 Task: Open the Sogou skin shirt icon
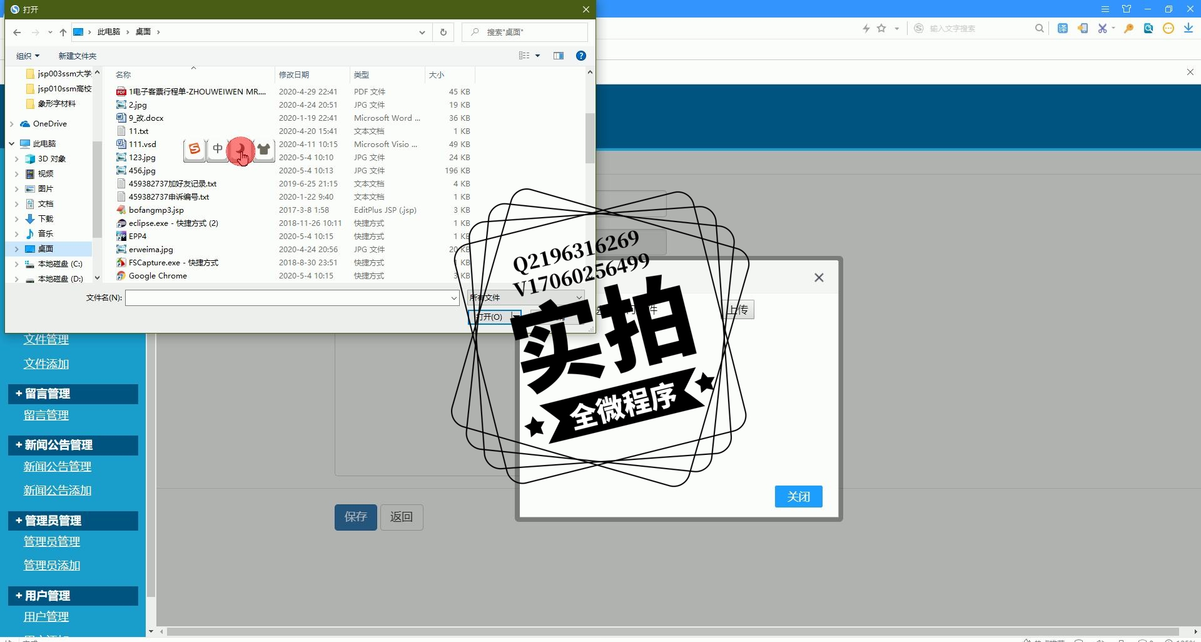264,149
